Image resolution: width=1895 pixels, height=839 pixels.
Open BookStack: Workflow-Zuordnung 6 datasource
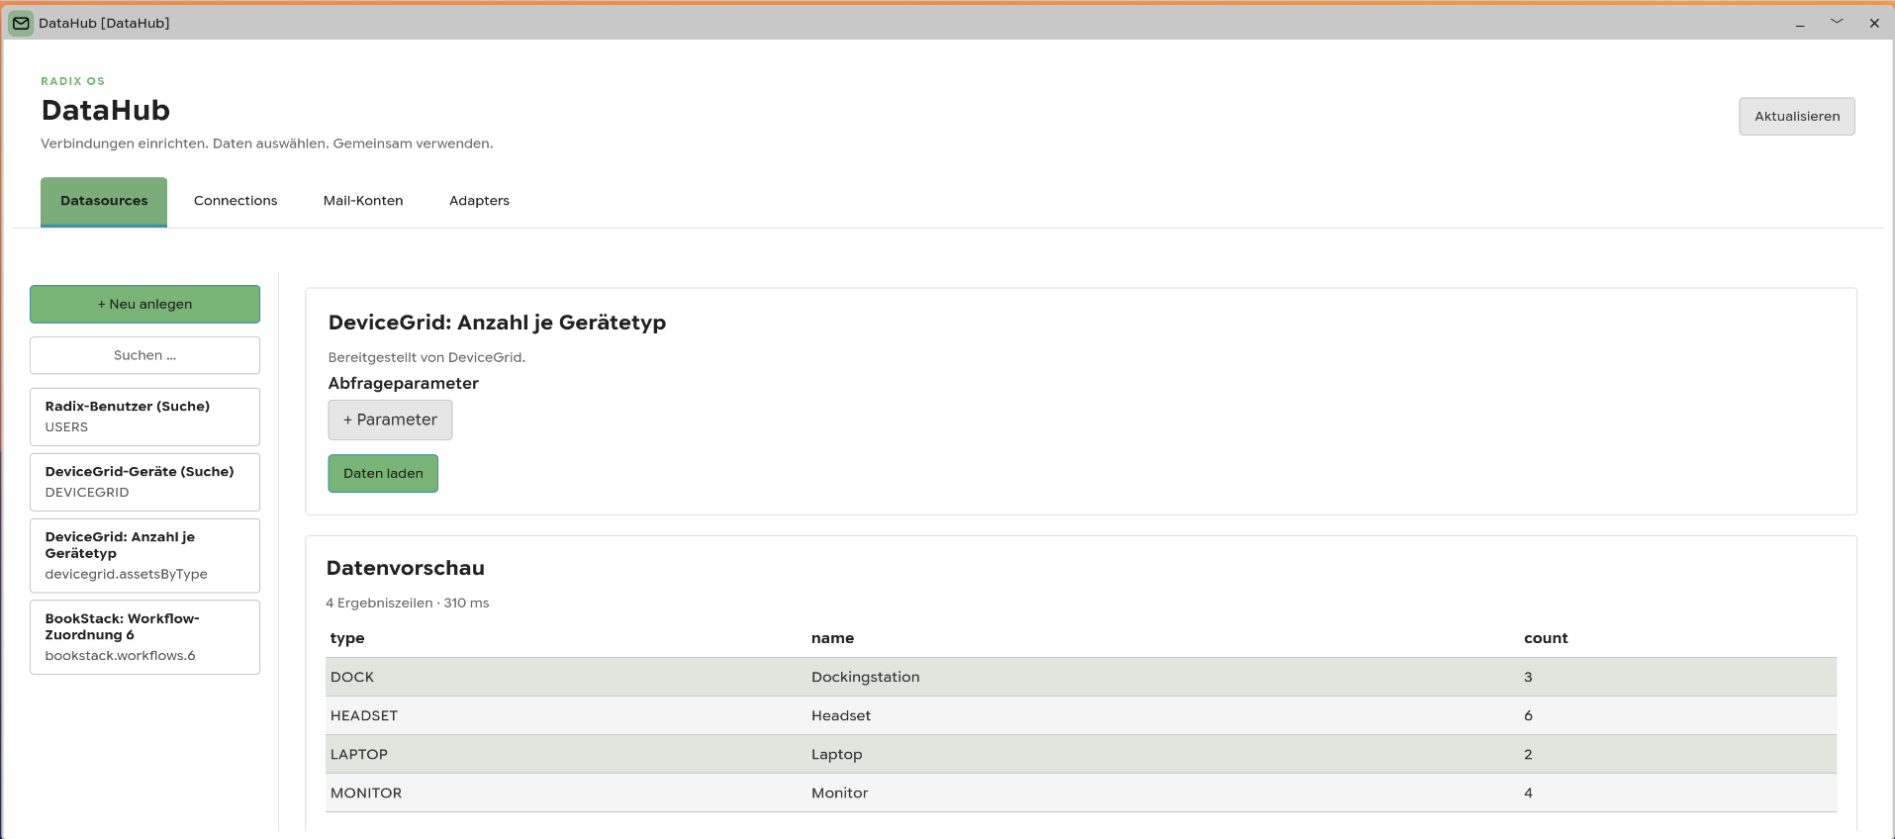pos(144,637)
